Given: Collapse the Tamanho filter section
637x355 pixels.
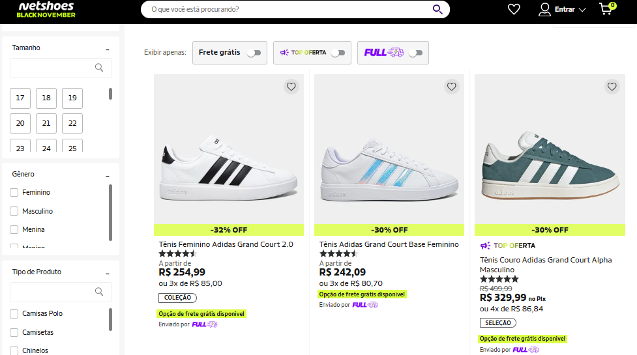Looking at the screenshot, I should coord(107,49).
